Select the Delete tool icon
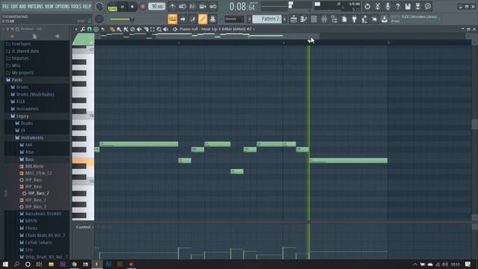Viewport: 478px width, 269px height. (132, 29)
